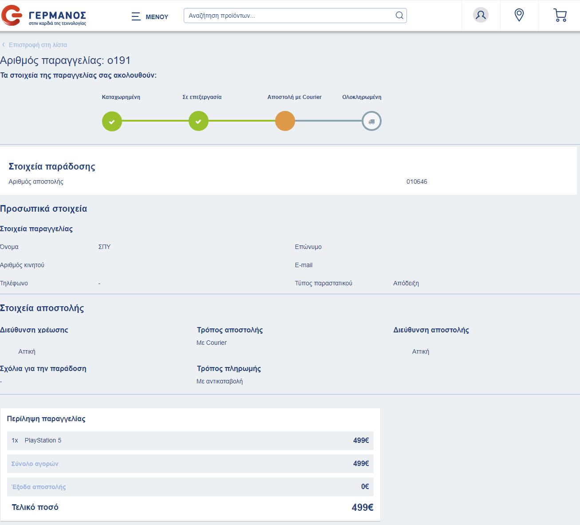
Task: Open the shopping cart icon
Action: pyautogui.click(x=560, y=16)
